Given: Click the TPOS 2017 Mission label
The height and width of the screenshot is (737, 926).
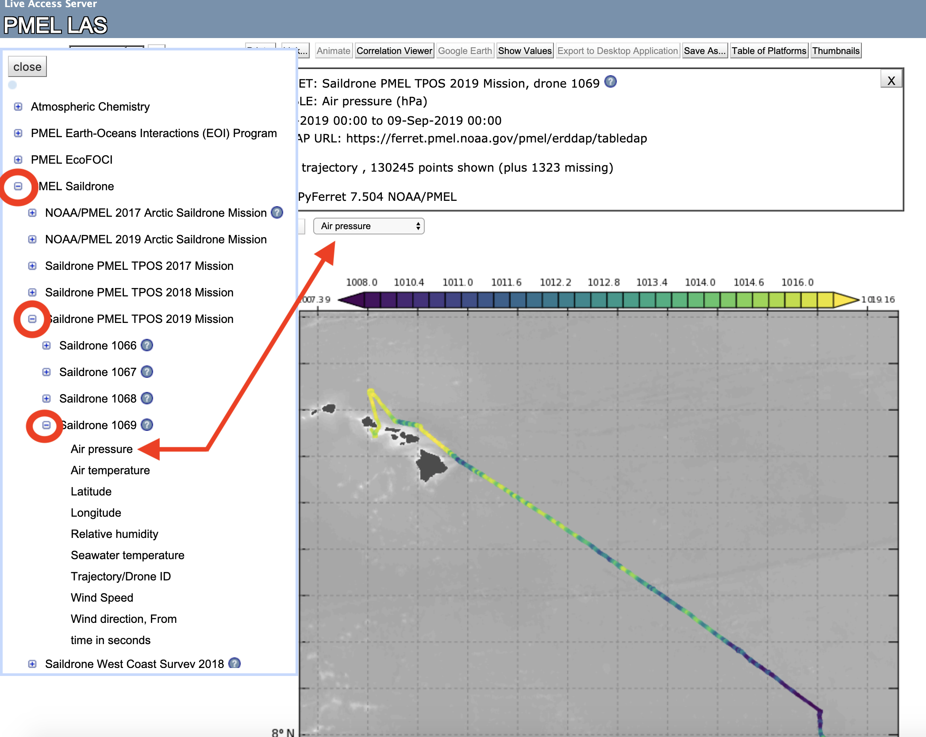Looking at the screenshot, I should click(139, 266).
